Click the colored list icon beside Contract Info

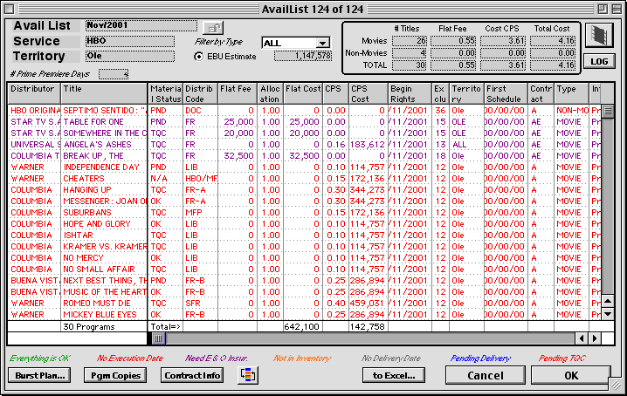click(248, 375)
